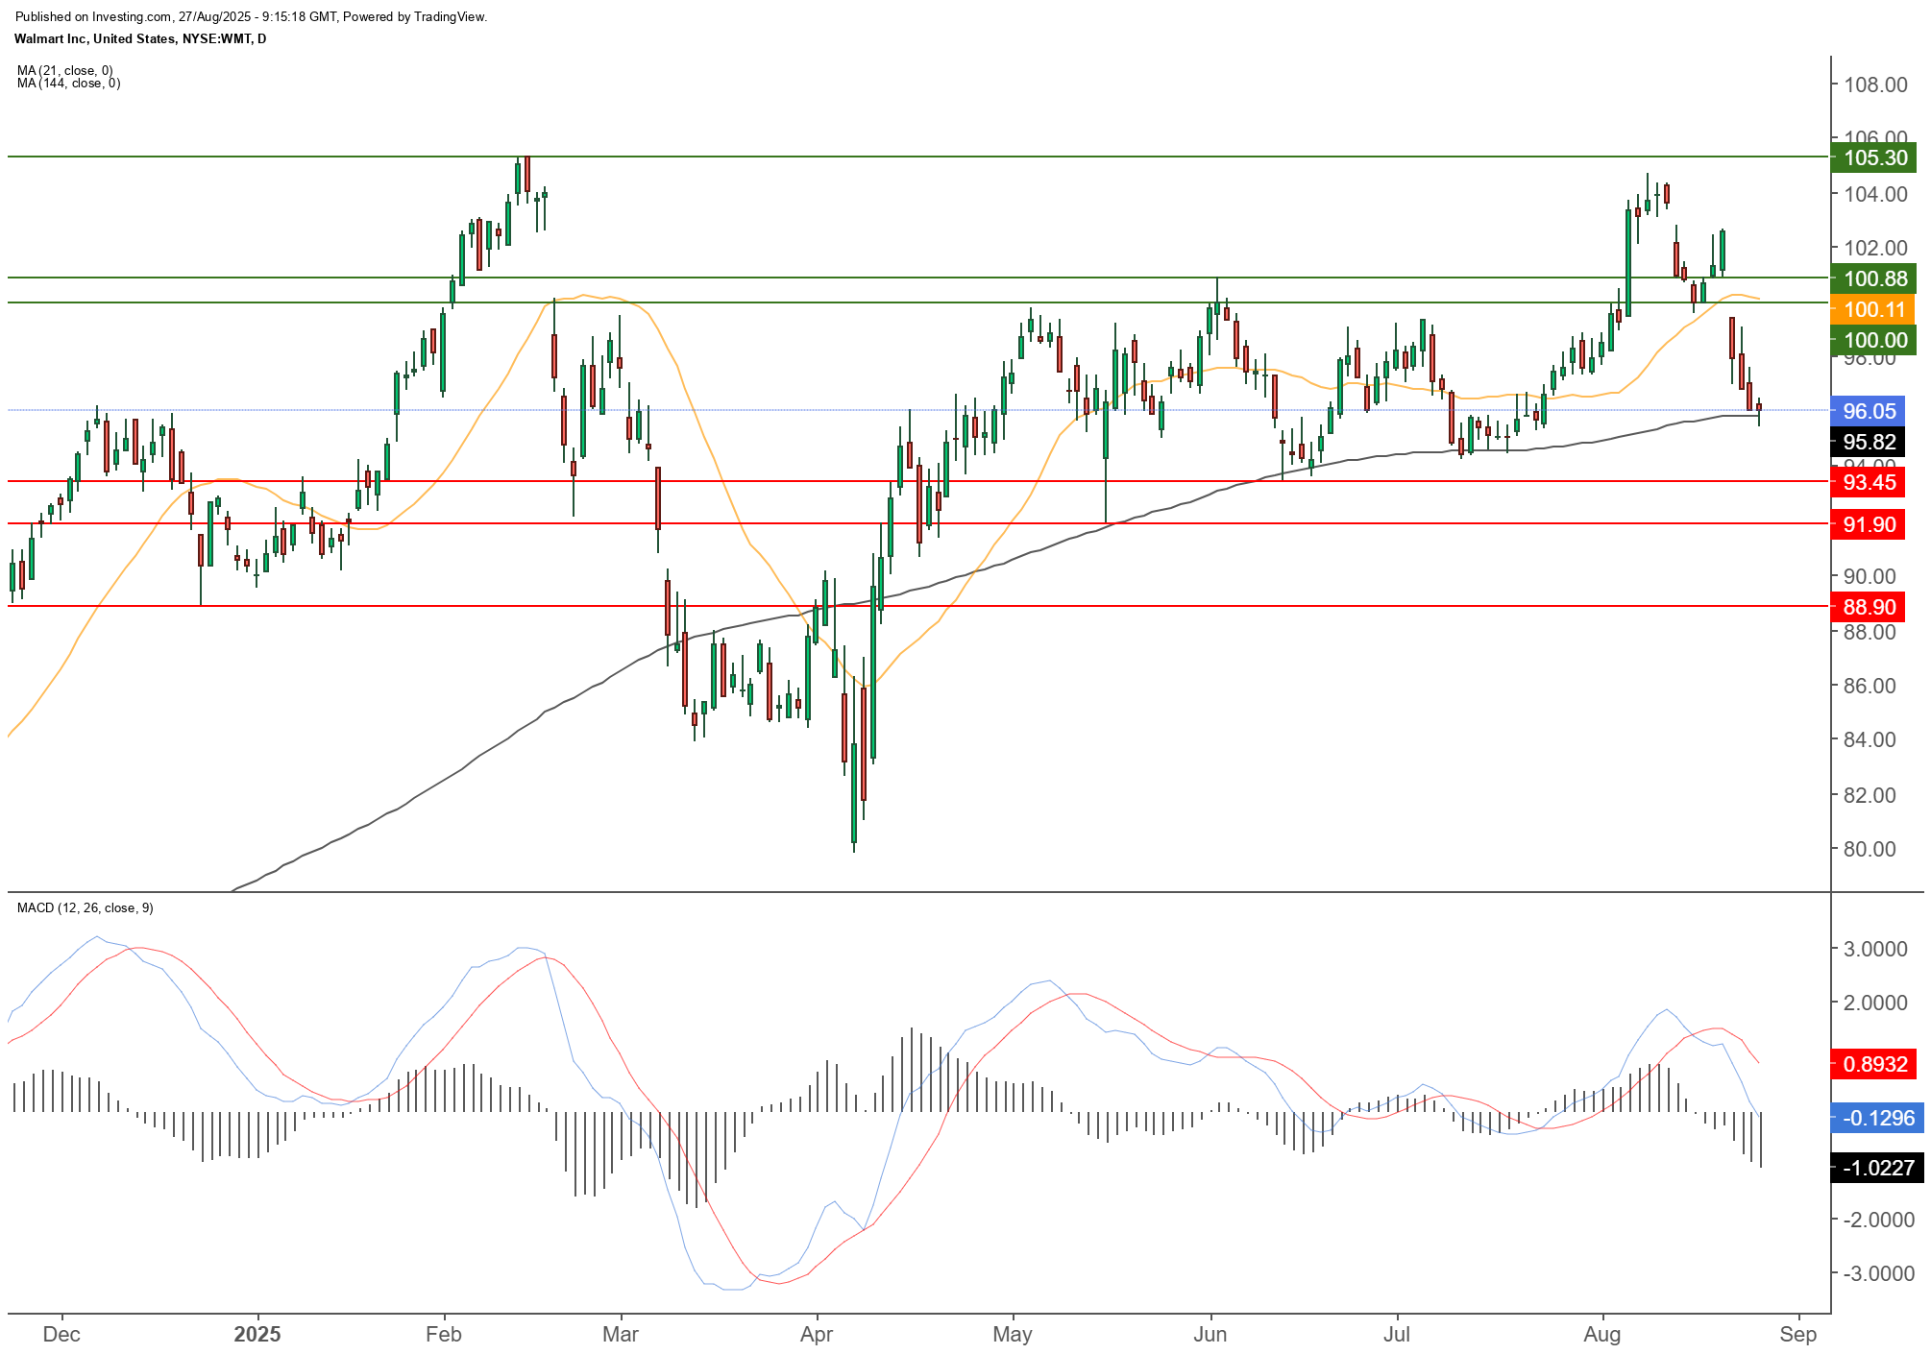Click the green 105.30 price label
The width and height of the screenshot is (1931, 1354).
1874,157
